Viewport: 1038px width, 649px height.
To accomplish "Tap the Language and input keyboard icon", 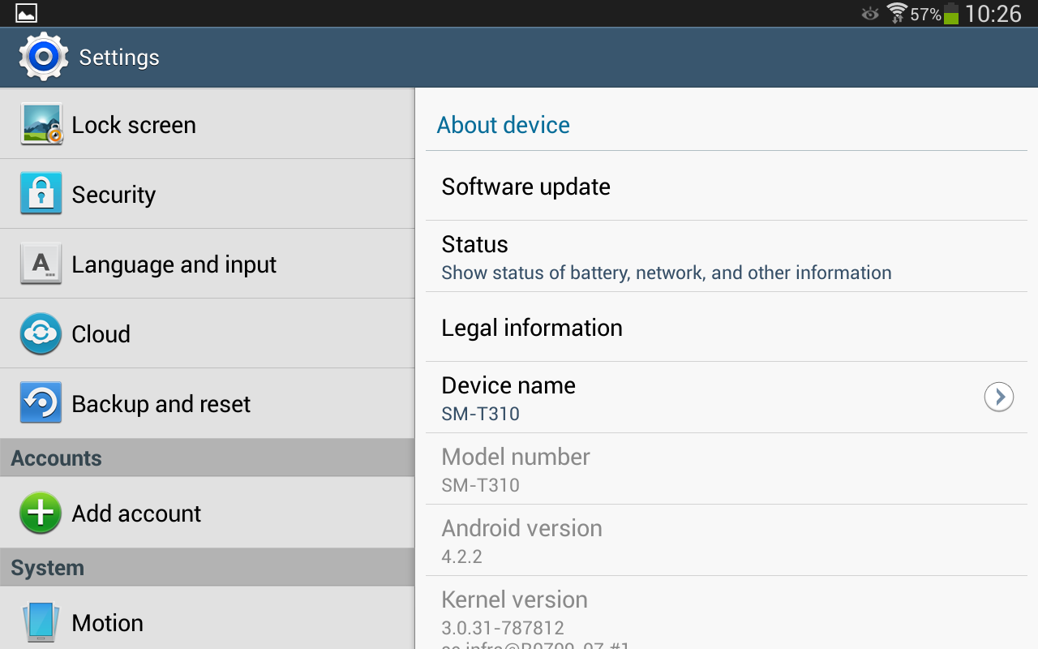I will (x=41, y=264).
